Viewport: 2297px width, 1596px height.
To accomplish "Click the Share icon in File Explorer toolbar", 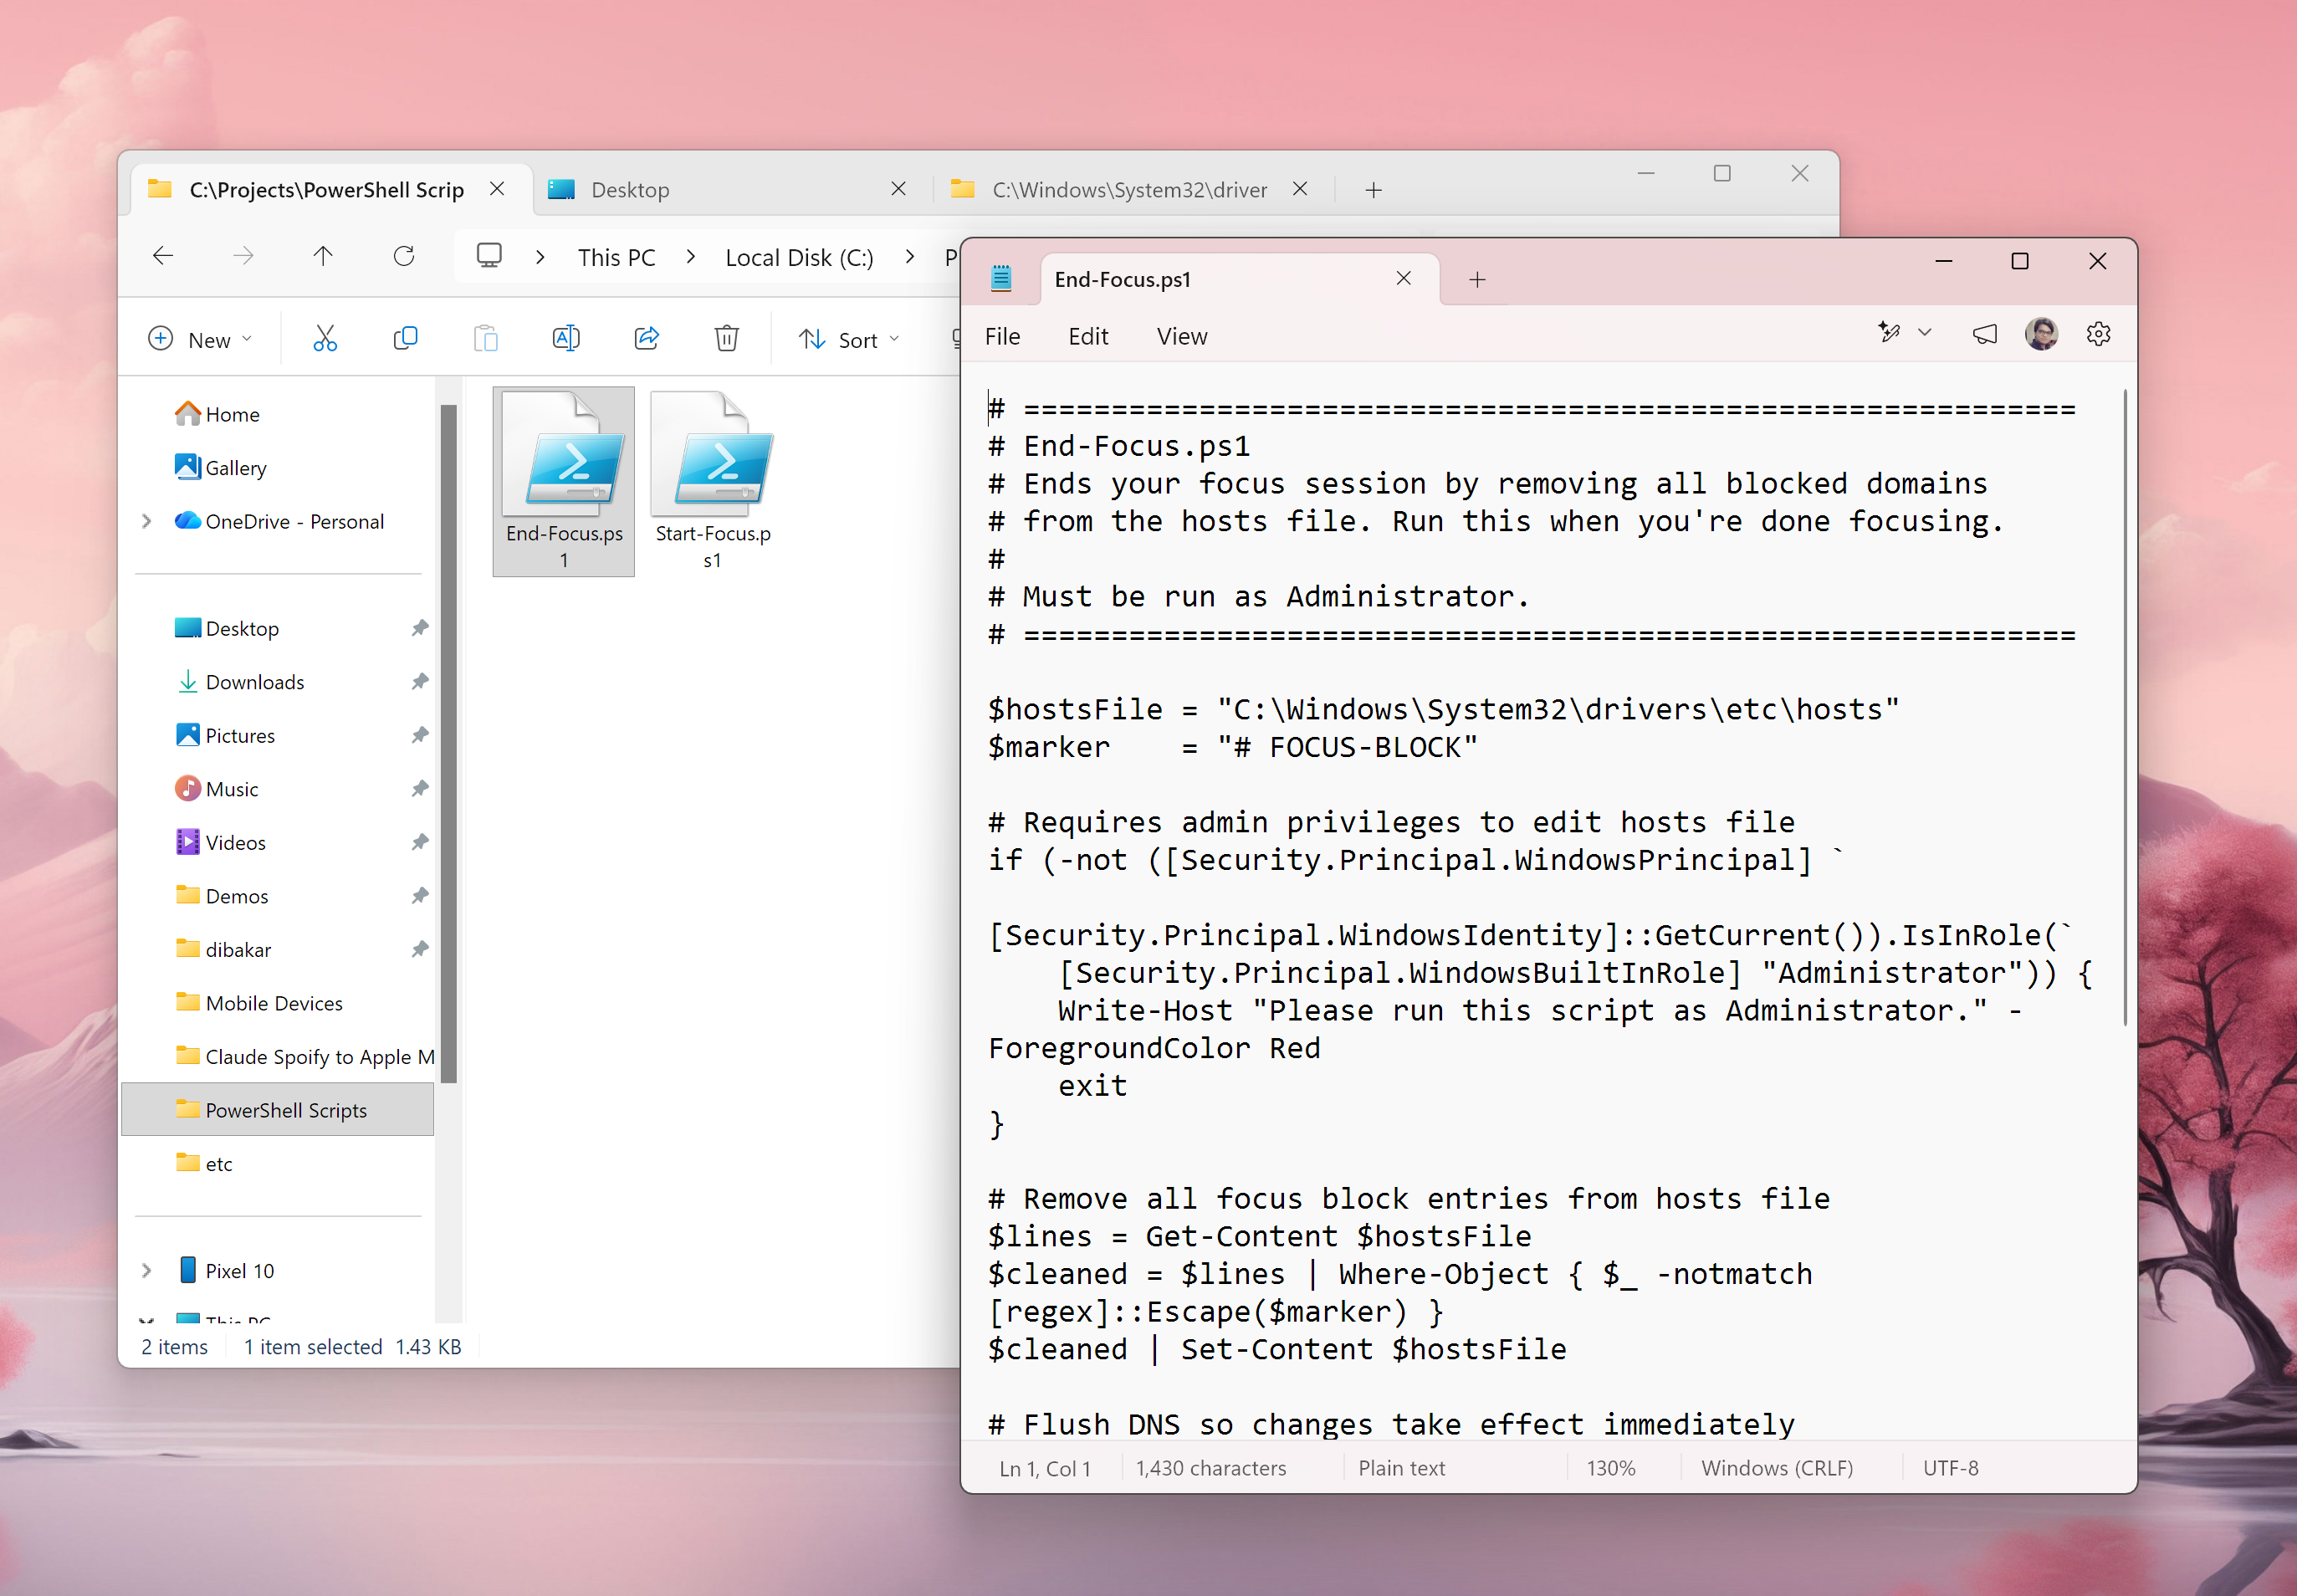I will (647, 339).
